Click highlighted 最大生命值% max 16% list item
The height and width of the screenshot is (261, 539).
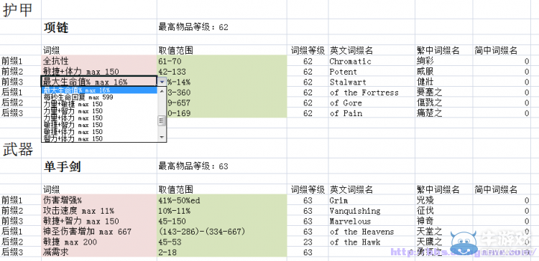[x=100, y=90]
